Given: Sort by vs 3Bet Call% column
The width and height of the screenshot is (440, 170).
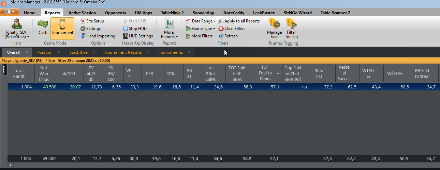Looking at the screenshot, I should click(x=214, y=73).
